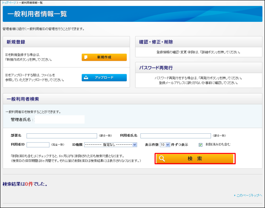Click the magnifying glass icon on 検索 button
265x208 pixels.
tap(162, 159)
